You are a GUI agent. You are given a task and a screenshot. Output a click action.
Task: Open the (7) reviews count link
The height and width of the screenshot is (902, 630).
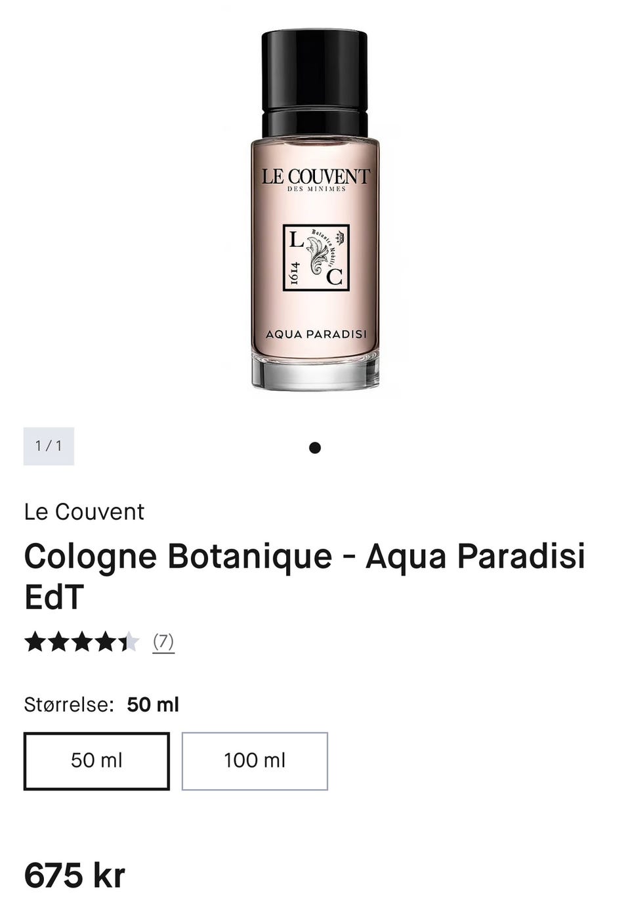coord(163,641)
